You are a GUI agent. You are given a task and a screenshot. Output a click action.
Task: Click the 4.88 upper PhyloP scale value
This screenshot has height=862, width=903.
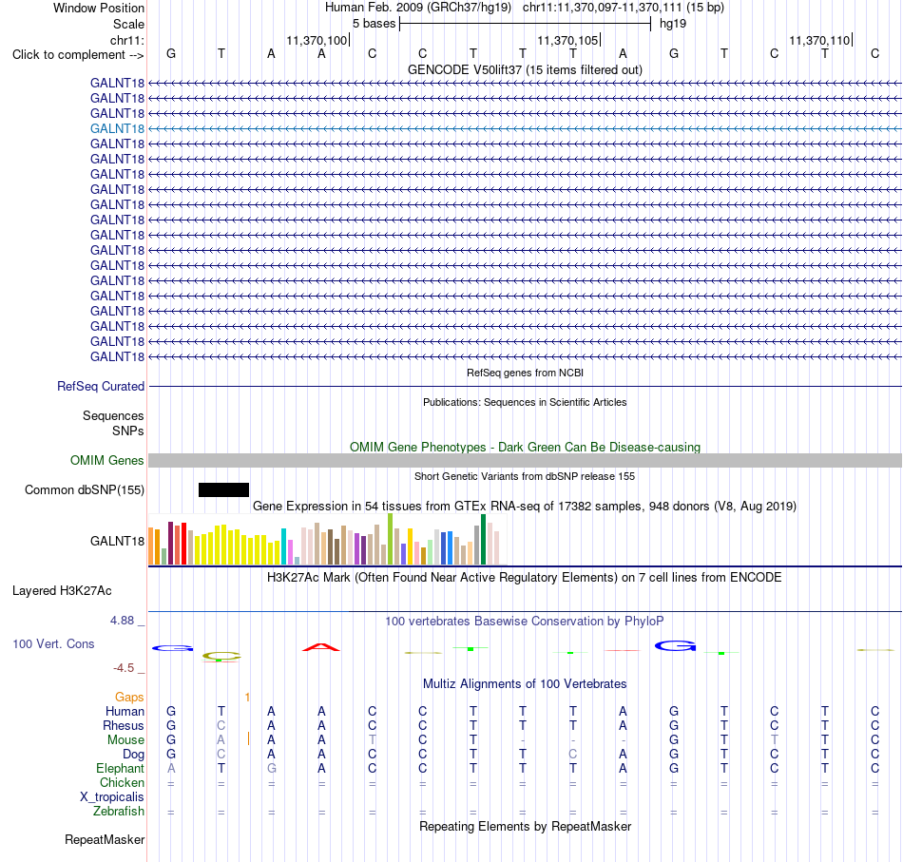[x=122, y=621]
